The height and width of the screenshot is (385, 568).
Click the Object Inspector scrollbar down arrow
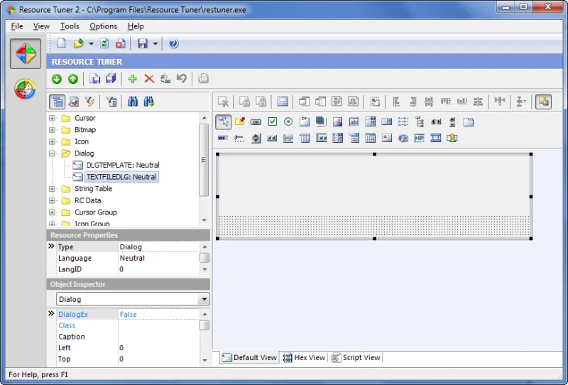pyautogui.click(x=204, y=360)
